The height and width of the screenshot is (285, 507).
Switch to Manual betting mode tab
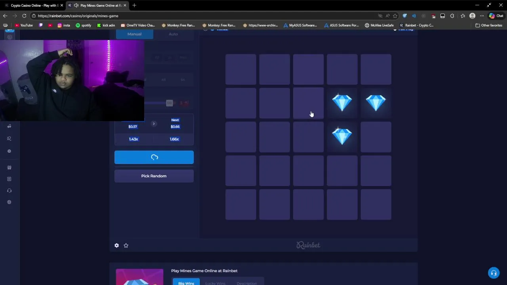click(x=134, y=34)
